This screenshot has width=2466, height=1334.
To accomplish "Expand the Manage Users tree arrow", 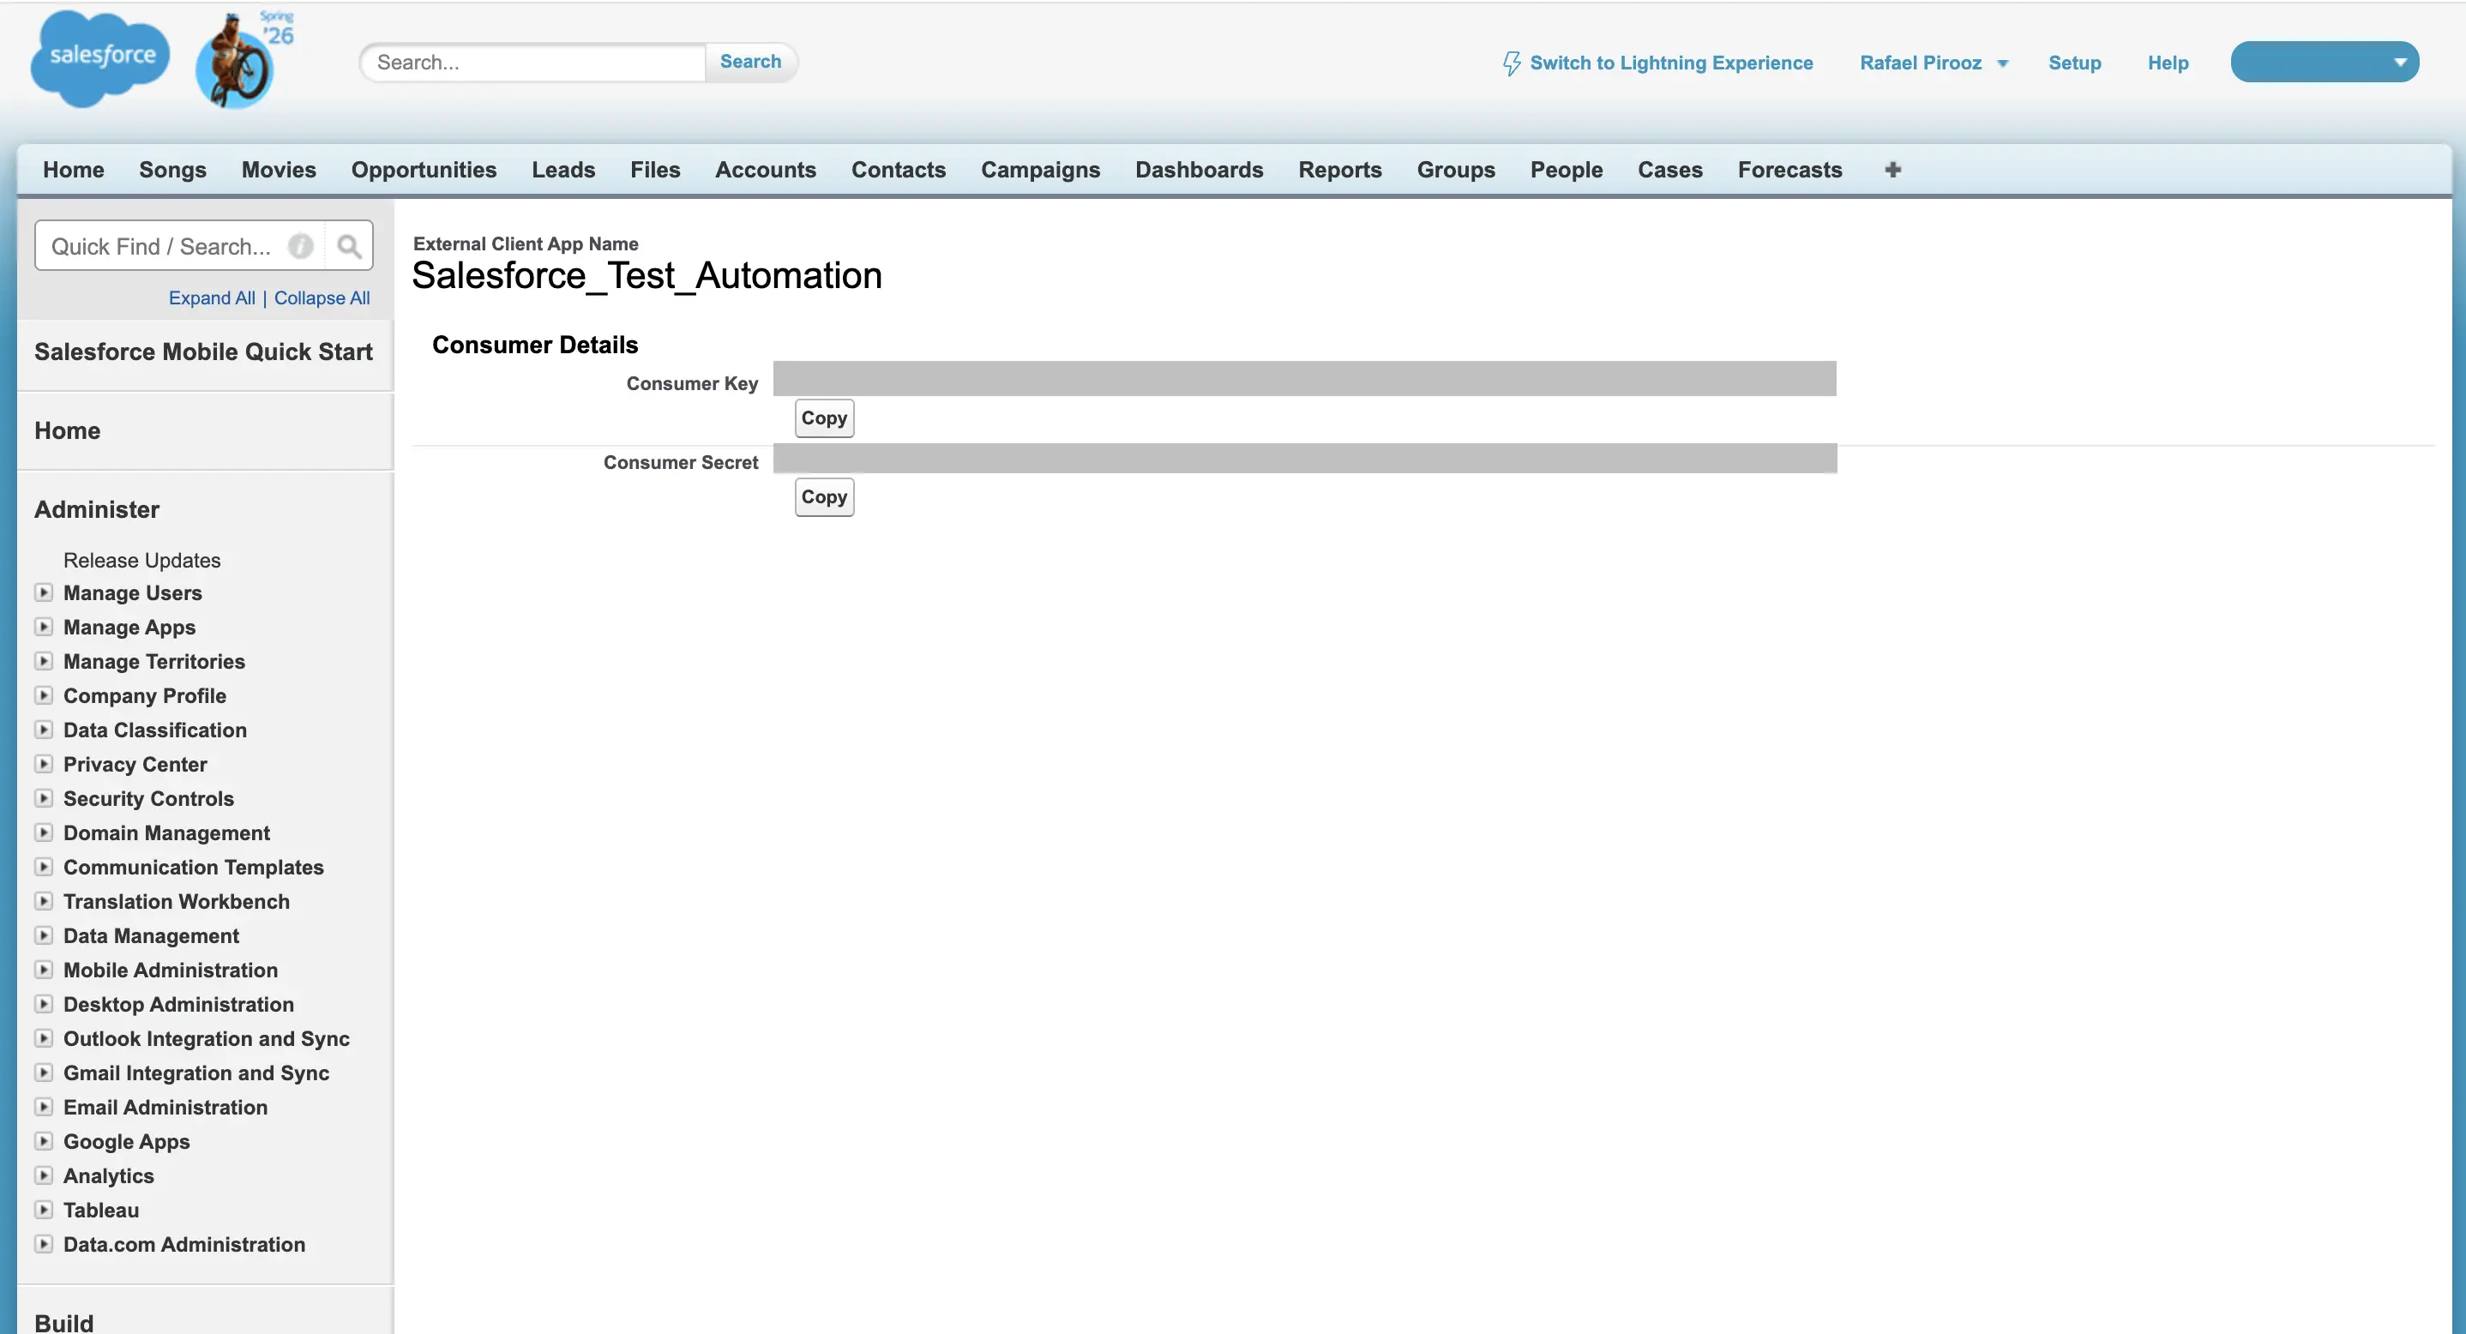I will tap(44, 592).
